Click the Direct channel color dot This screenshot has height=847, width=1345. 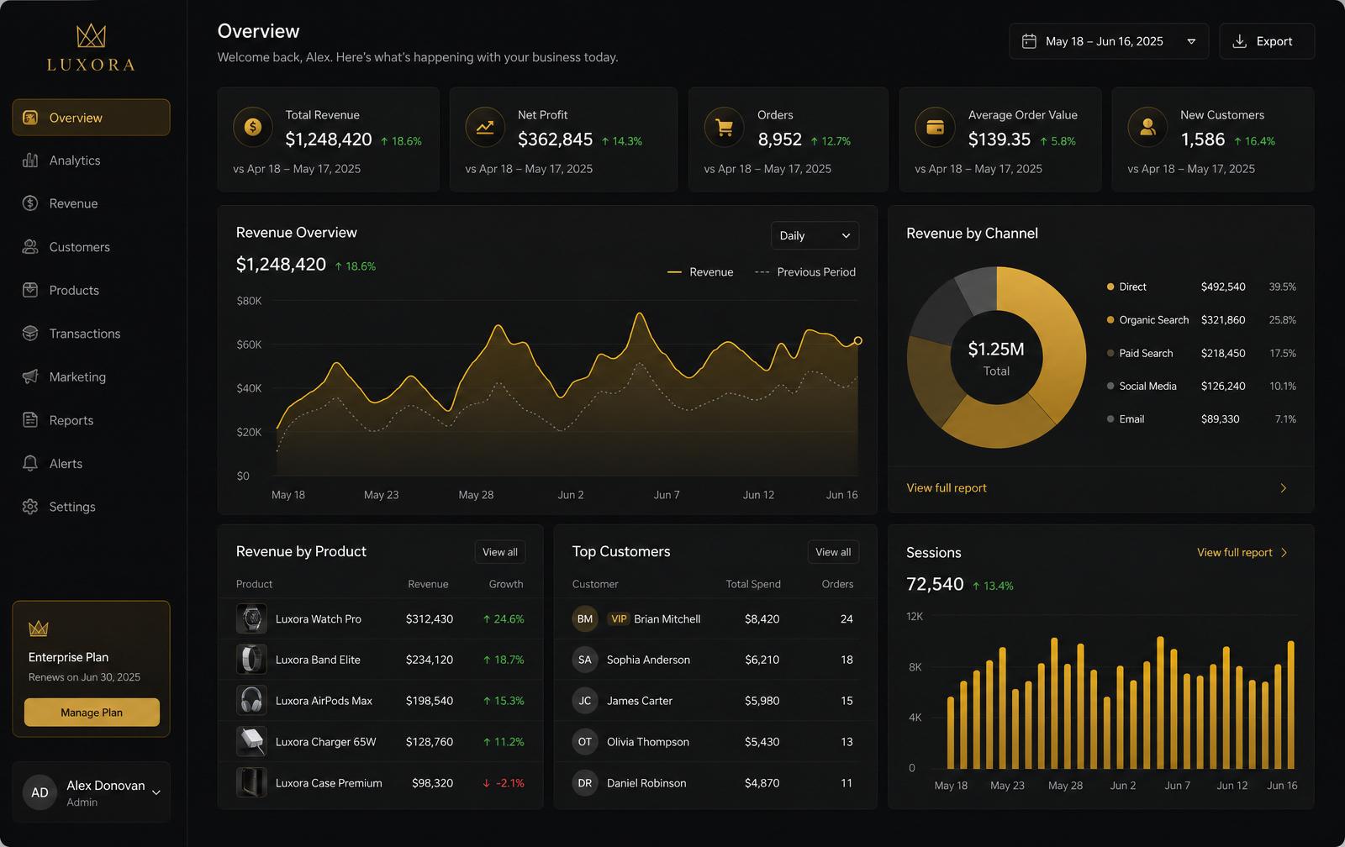tap(1110, 287)
